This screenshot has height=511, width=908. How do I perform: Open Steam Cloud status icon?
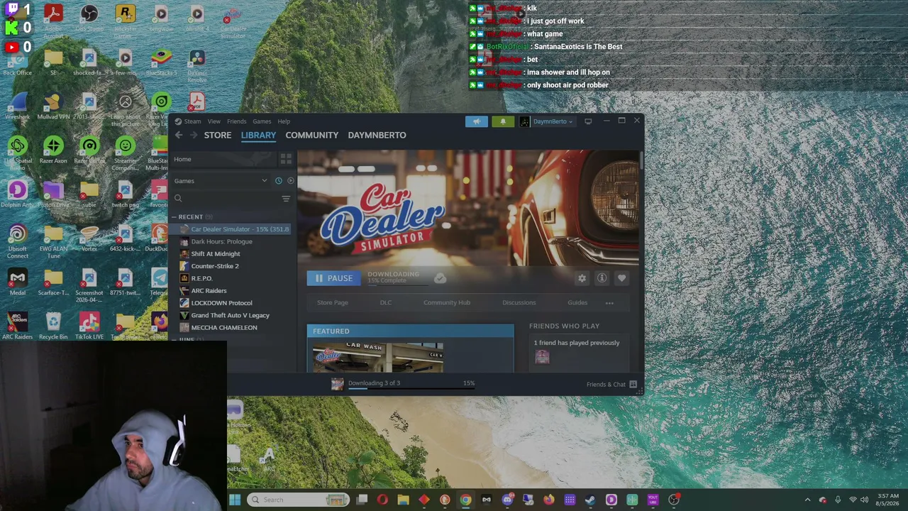point(440,278)
